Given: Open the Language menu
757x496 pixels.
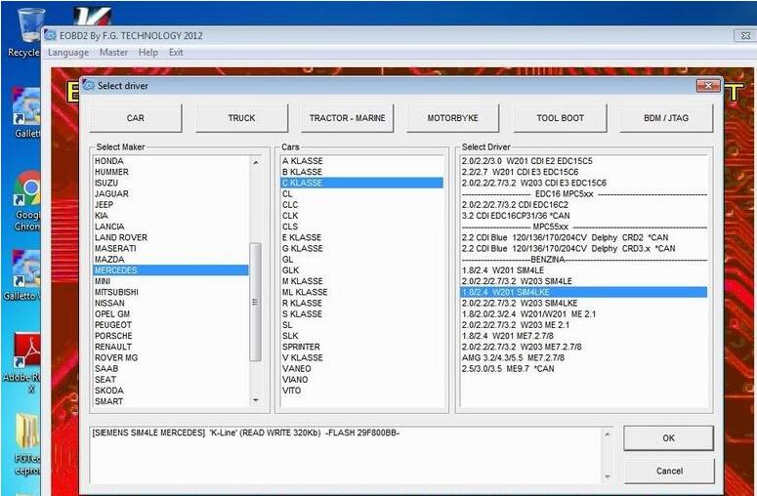Looking at the screenshot, I should (x=68, y=53).
